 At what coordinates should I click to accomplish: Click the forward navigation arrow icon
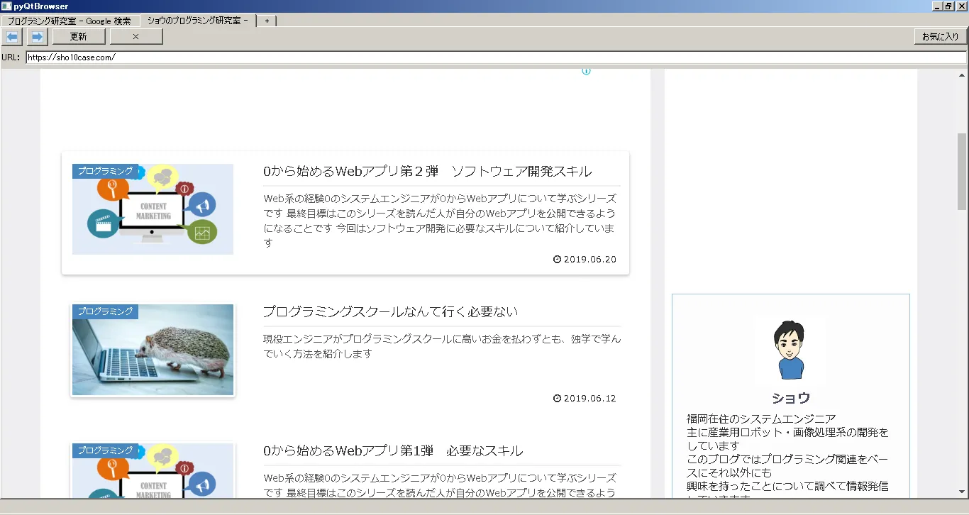point(37,36)
